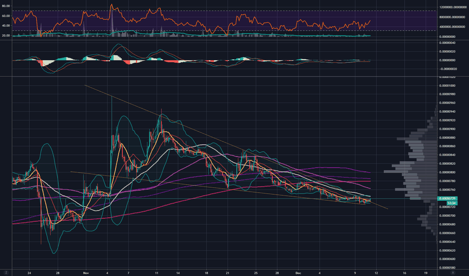
Task: Click the '19' date on time axis
Action: pyautogui.click(x=426, y=272)
